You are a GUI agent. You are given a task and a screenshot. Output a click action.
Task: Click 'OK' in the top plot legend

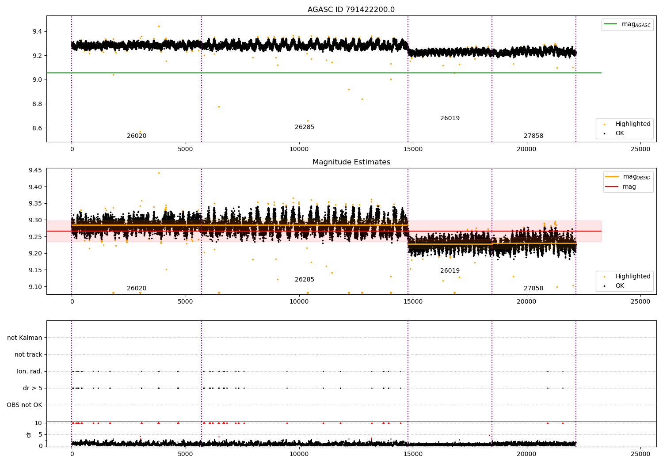pos(620,133)
